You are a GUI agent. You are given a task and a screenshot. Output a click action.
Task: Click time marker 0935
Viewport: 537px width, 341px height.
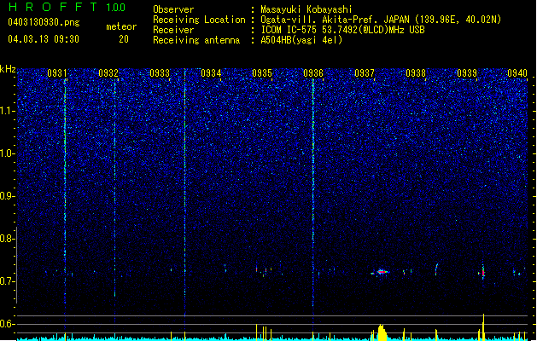(x=262, y=73)
